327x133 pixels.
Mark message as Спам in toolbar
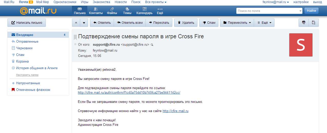point(209,23)
